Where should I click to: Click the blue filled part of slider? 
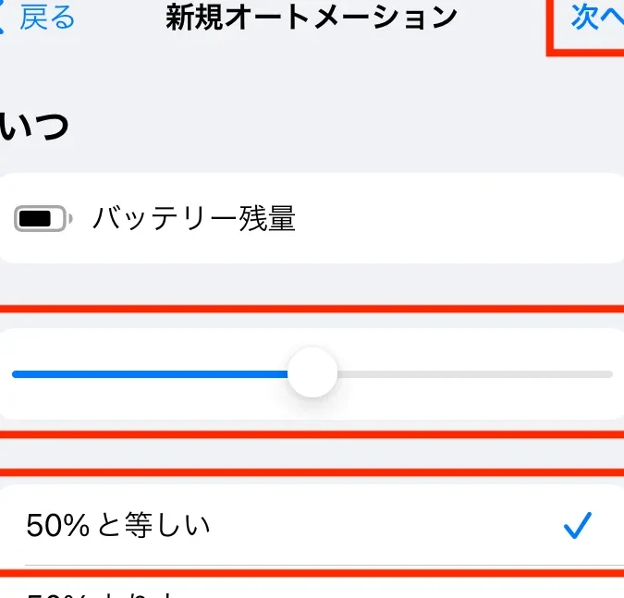coord(150,374)
